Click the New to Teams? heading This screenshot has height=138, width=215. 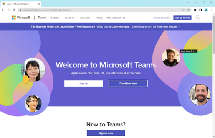click(106, 124)
